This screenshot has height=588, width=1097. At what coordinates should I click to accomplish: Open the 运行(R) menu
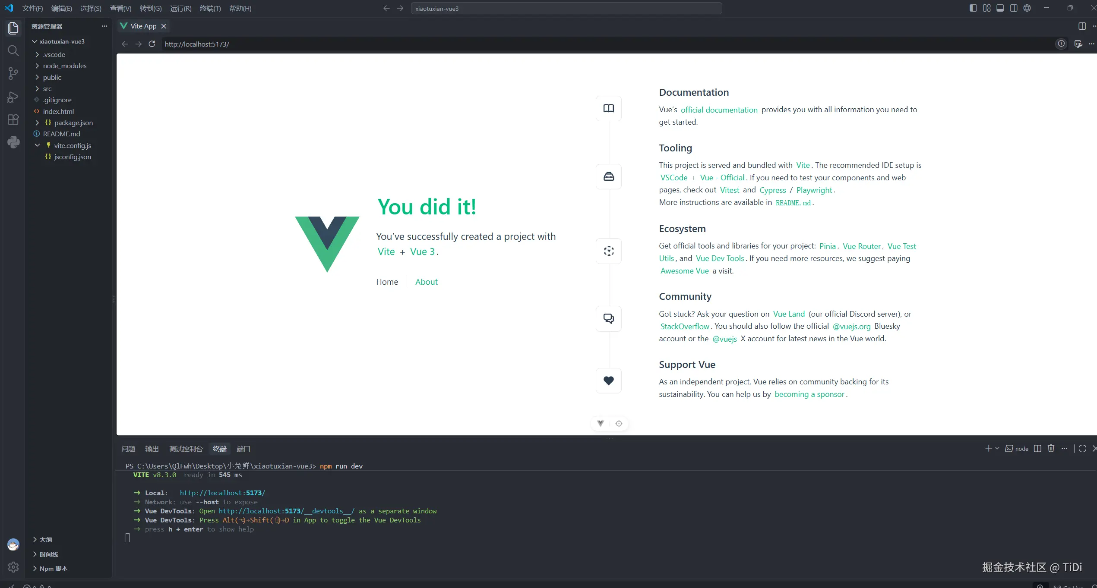click(x=180, y=9)
